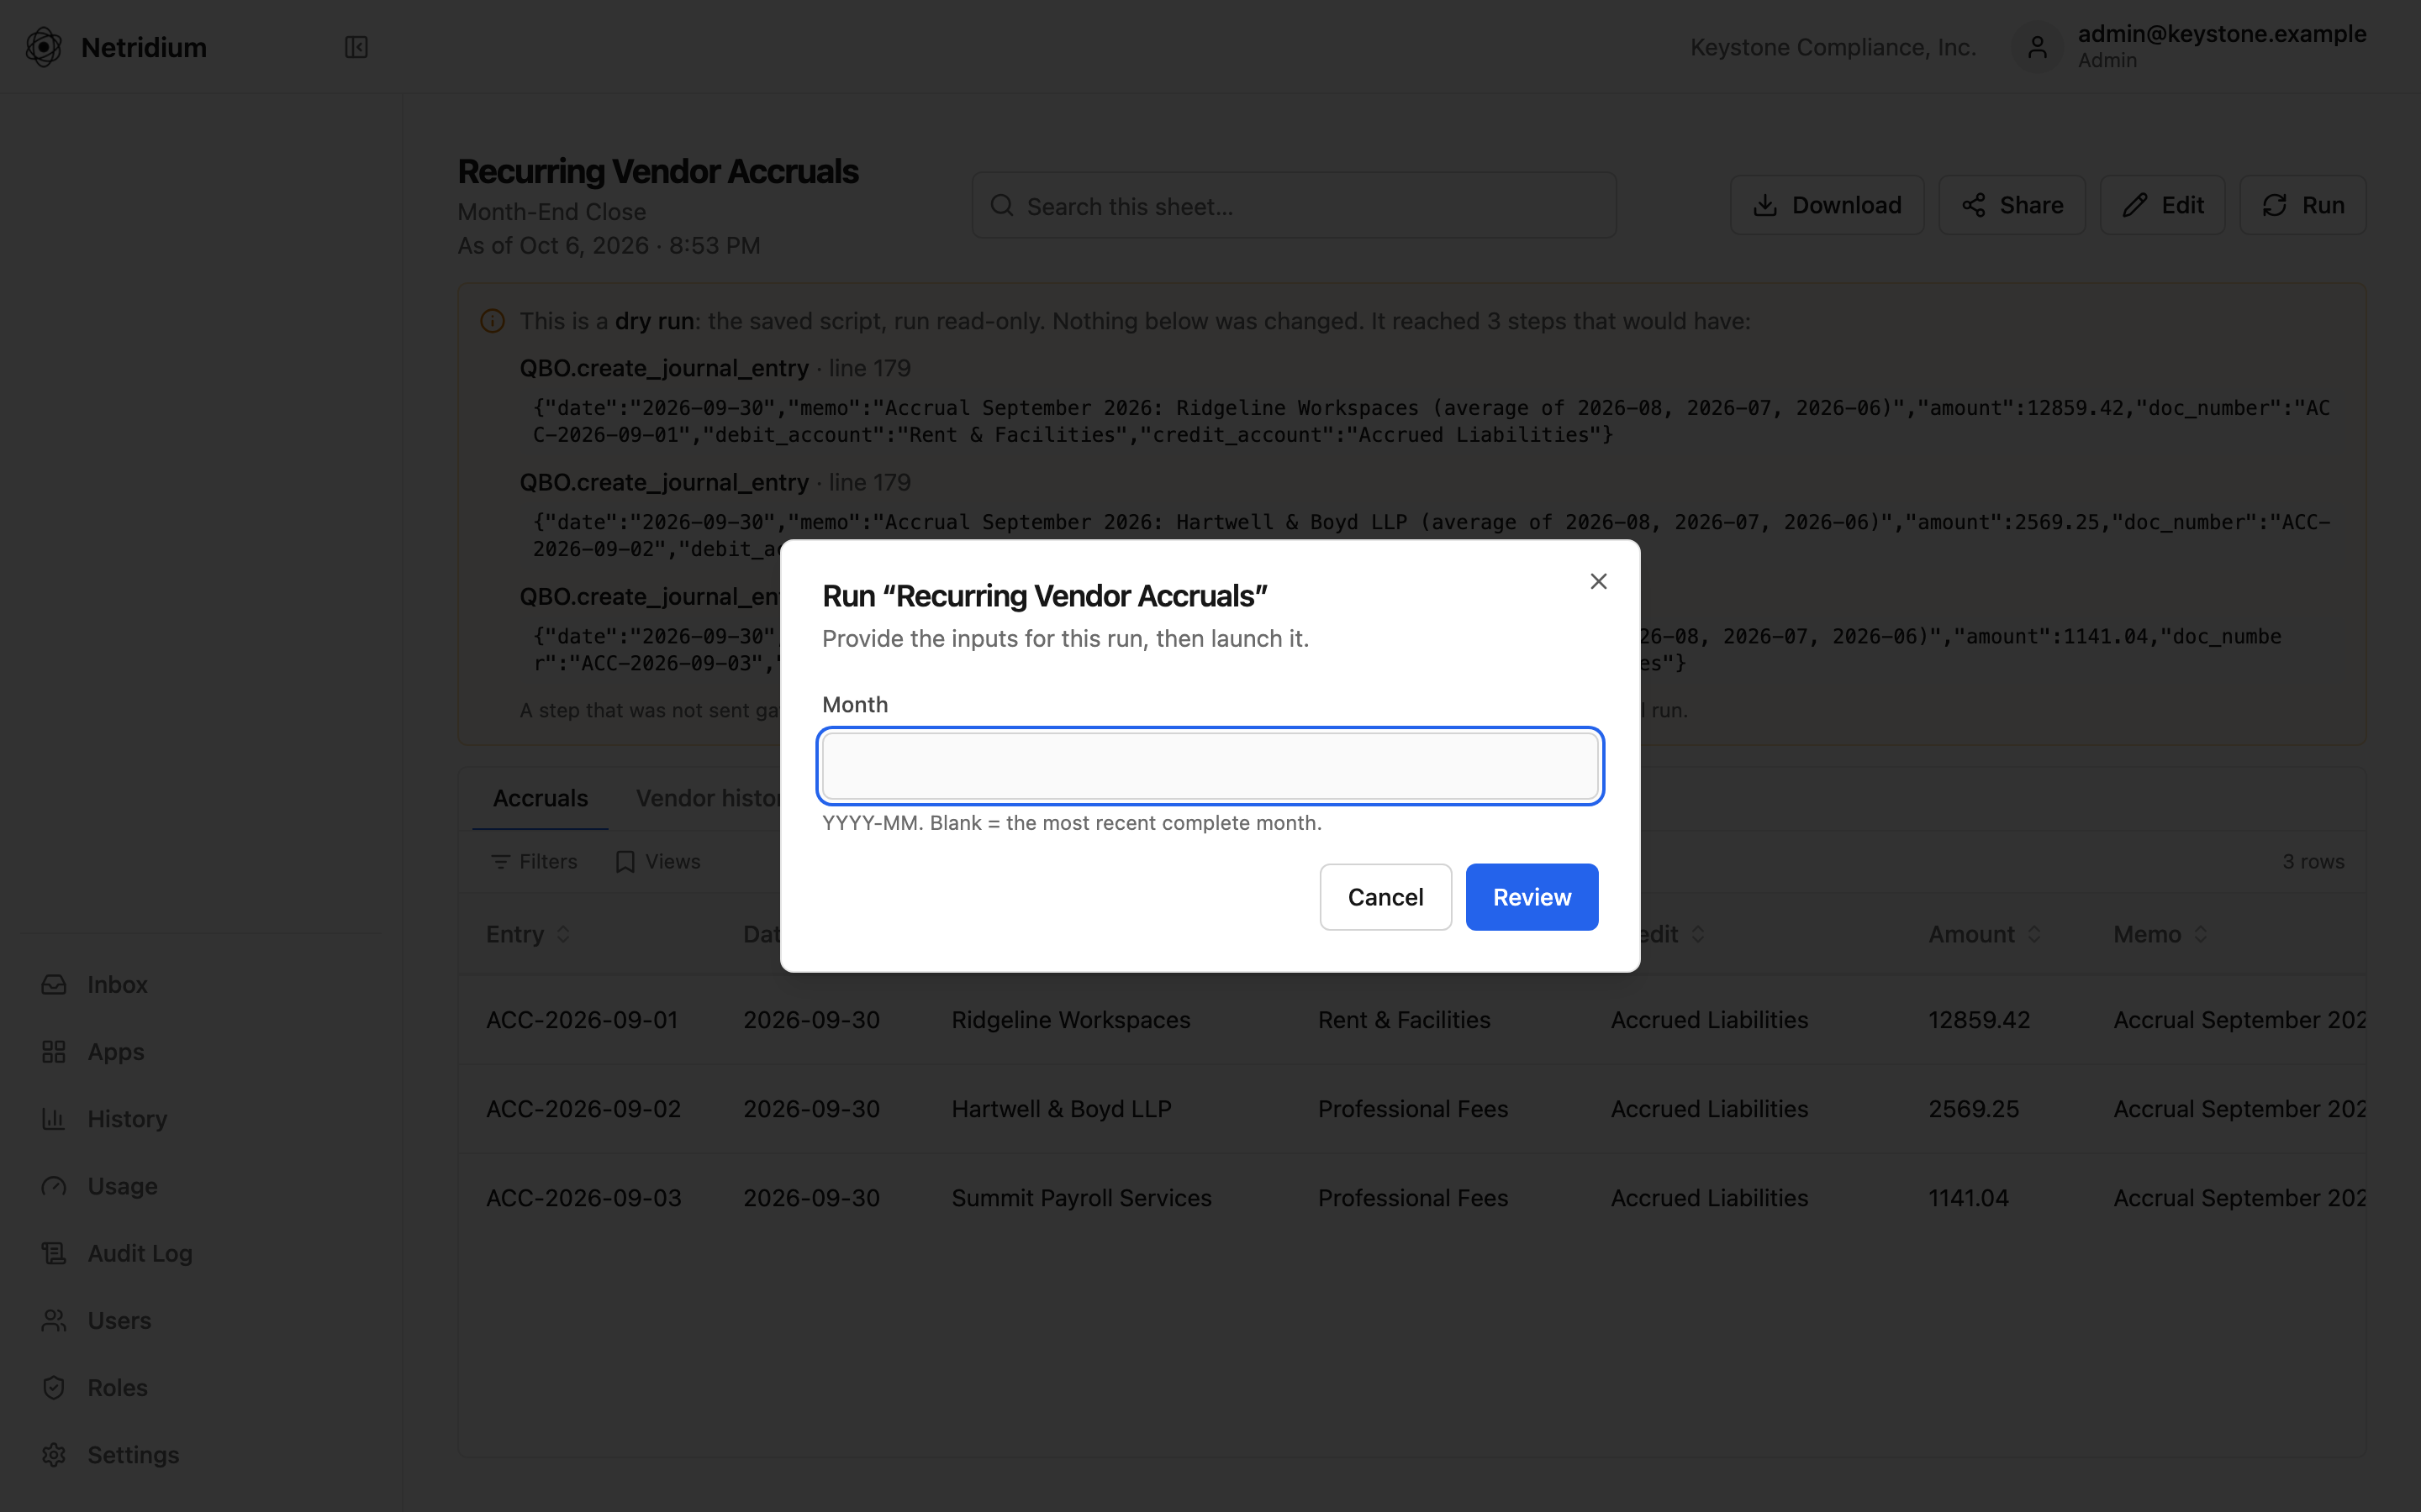Image resolution: width=2421 pixels, height=1512 pixels.
Task: Sort by the Amount column
Action: point(1984,934)
